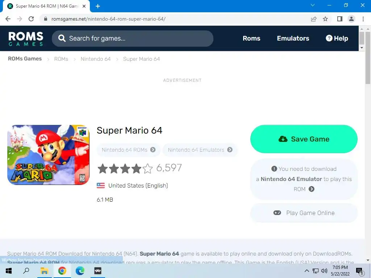Screen dimensions: 371x278
Task: Select the Super Mario 64 ROM browser tab
Action: 47,6
